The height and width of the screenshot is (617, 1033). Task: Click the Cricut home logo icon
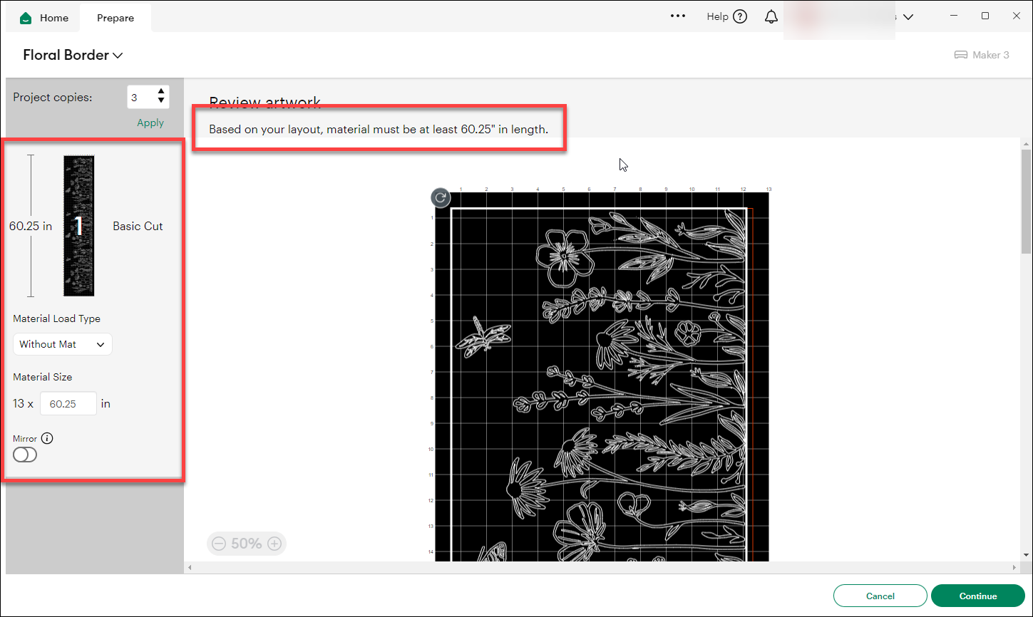(x=26, y=18)
